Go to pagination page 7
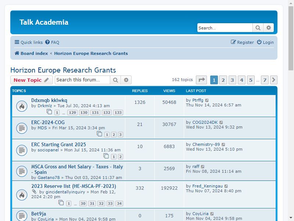 click(x=265, y=80)
